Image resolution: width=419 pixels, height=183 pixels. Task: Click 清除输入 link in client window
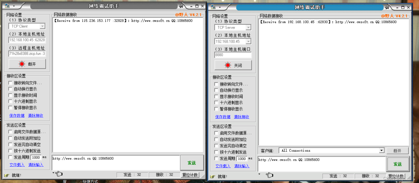(36, 165)
